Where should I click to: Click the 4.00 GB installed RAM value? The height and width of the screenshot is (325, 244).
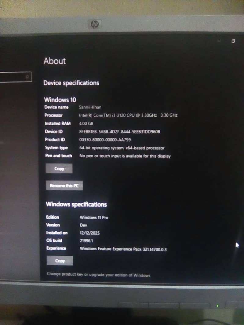[86, 123]
